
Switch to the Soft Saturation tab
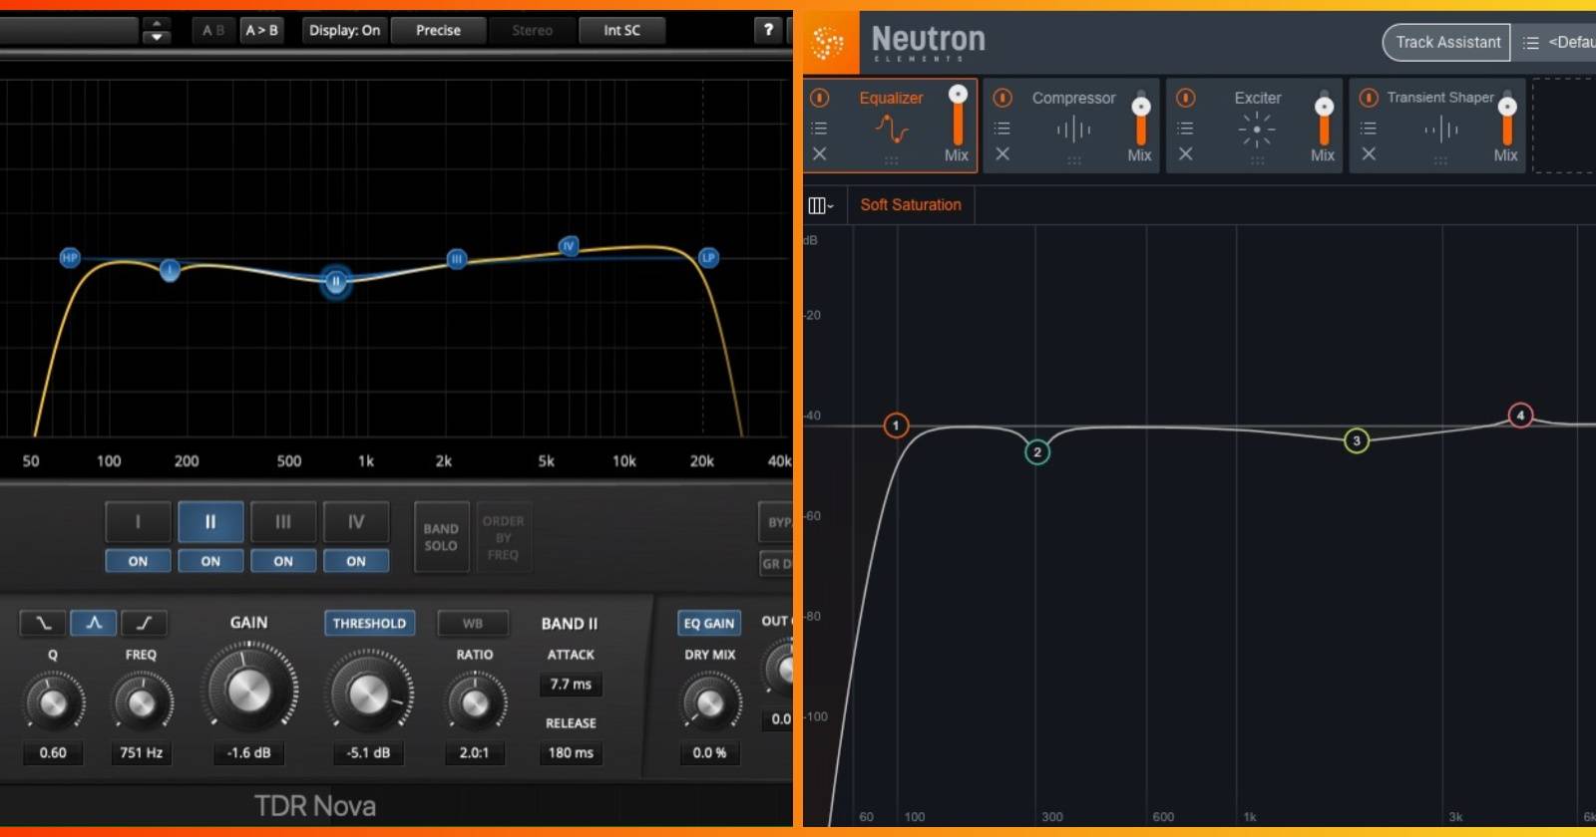click(910, 205)
